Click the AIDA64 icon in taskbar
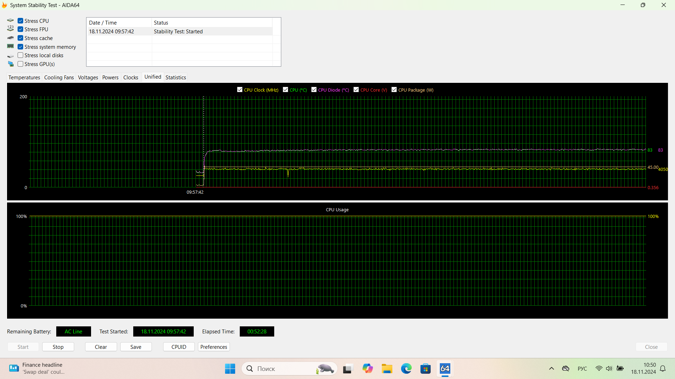This screenshot has height=379, width=675. pos(445,368)
